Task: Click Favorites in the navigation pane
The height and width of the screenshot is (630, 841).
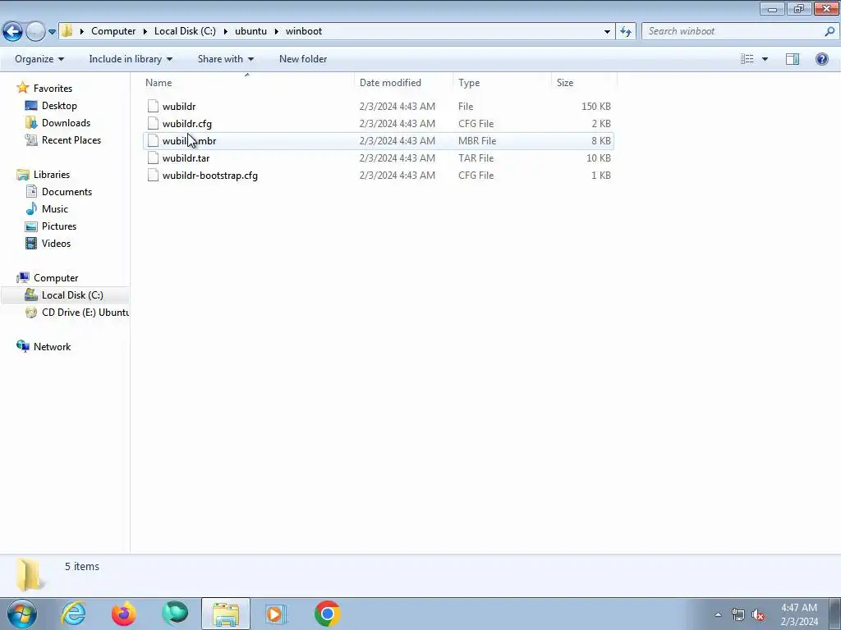Action: 53,89
